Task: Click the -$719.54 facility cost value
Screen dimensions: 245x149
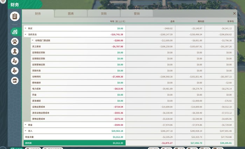Action: pos(118,107)
